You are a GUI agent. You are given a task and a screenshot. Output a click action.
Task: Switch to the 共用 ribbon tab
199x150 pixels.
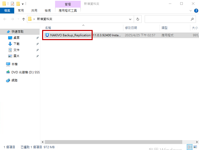[x=34, y=11]
